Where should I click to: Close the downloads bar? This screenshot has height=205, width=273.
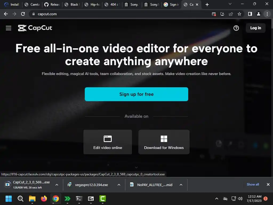tap(268, 184)
